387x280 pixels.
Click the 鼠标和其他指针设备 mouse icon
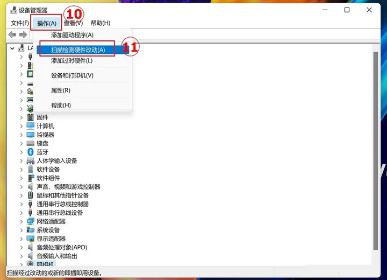(30, 195)
